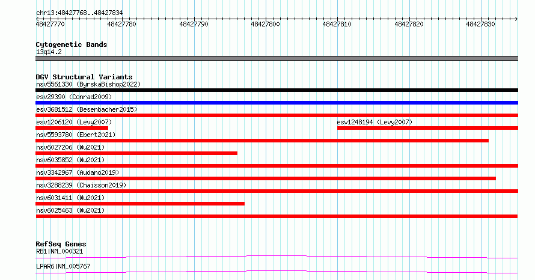The width and height of the screenshot is (535, 280).
Task: Click ruler position 48427830
Action: click(481, 24)
